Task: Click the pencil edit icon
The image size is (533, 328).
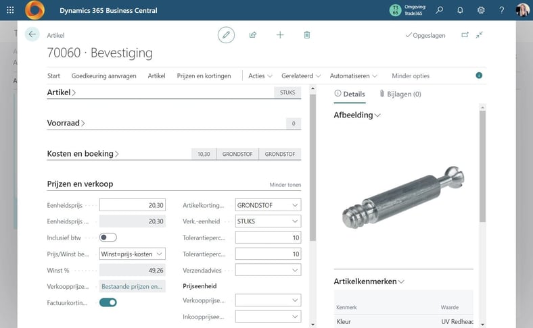Action: point(226,34)
